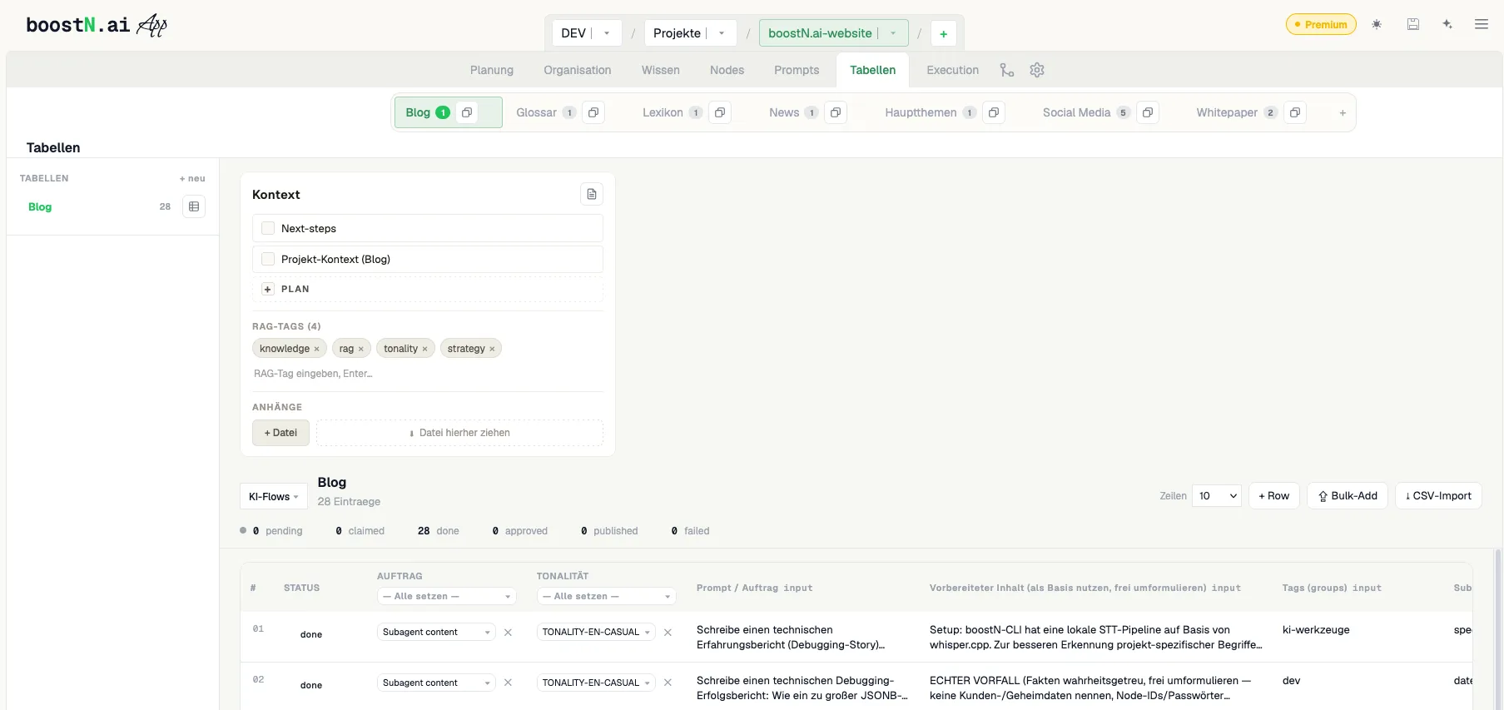Viewport: 1504px width, 710px height.
Task: Check the Next-steps checkbox
Action: [x=268, y=228]
